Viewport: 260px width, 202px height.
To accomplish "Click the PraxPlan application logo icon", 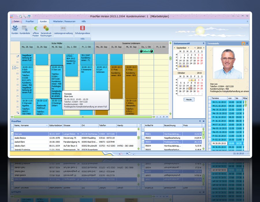I will tap(12, 16).
